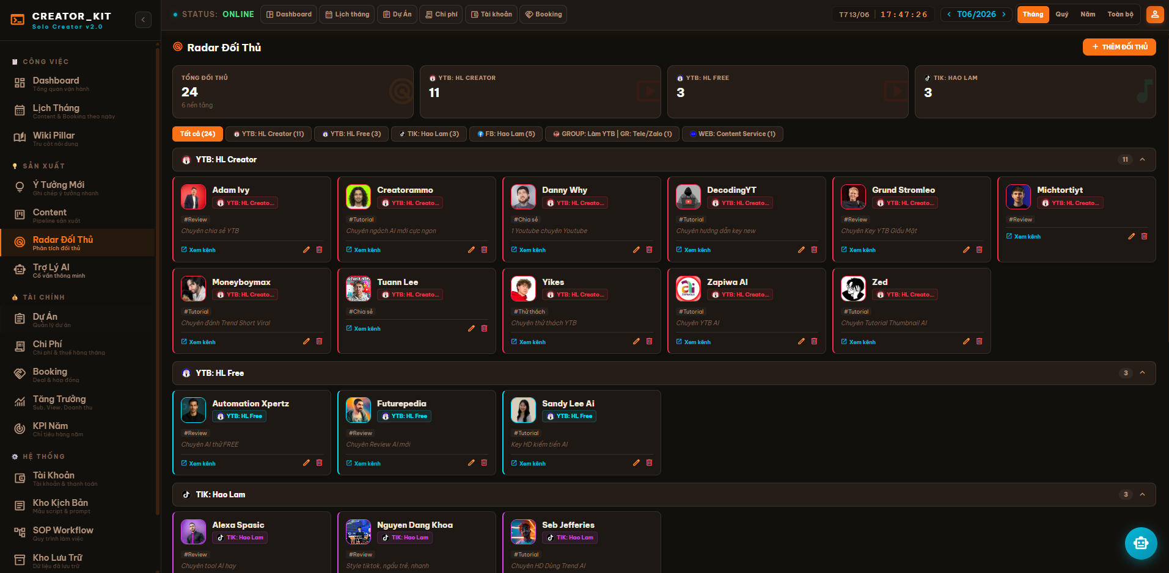This screenshot has height=573, width=1169.
Task: Click Thêm Đối Thủ button
Action: click(x=1120, y=47)
